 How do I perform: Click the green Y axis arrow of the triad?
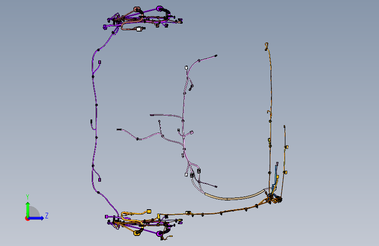(x=28, y=209)
